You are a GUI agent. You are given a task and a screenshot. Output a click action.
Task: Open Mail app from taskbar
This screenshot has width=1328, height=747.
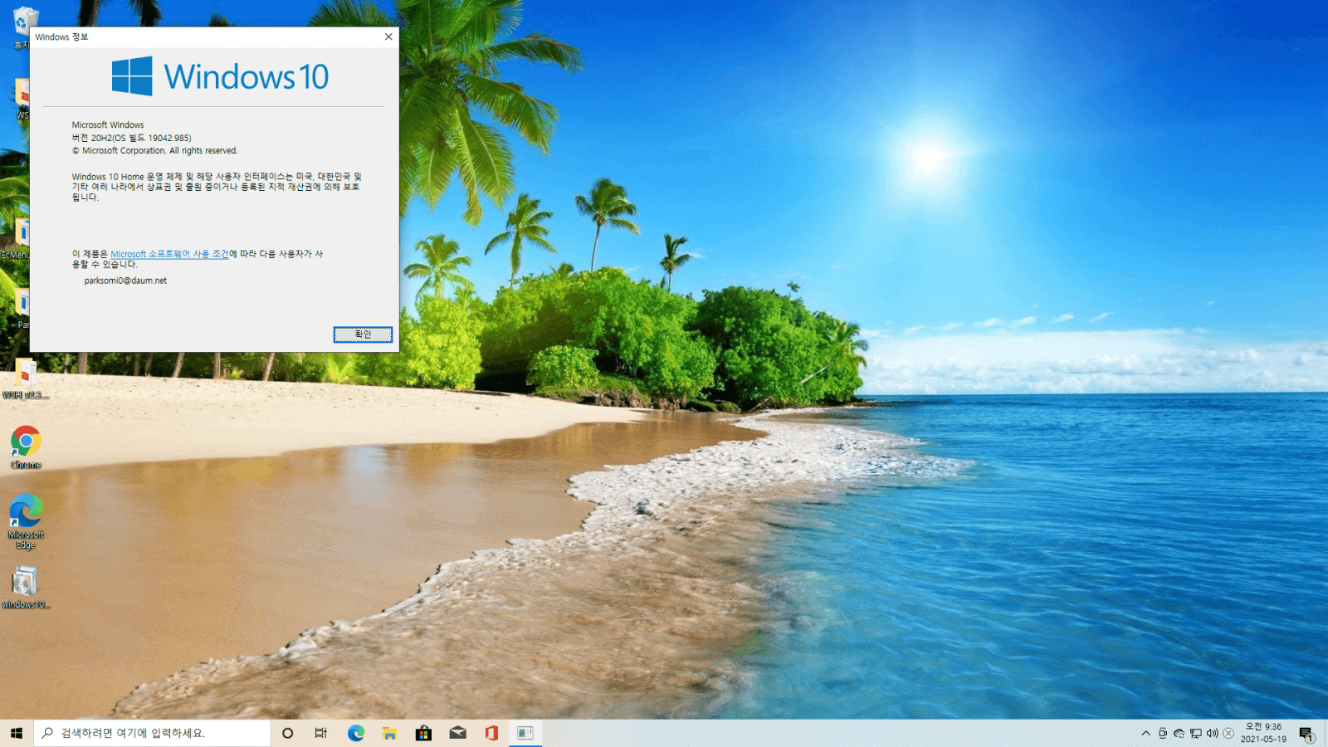tap(457, 733)
